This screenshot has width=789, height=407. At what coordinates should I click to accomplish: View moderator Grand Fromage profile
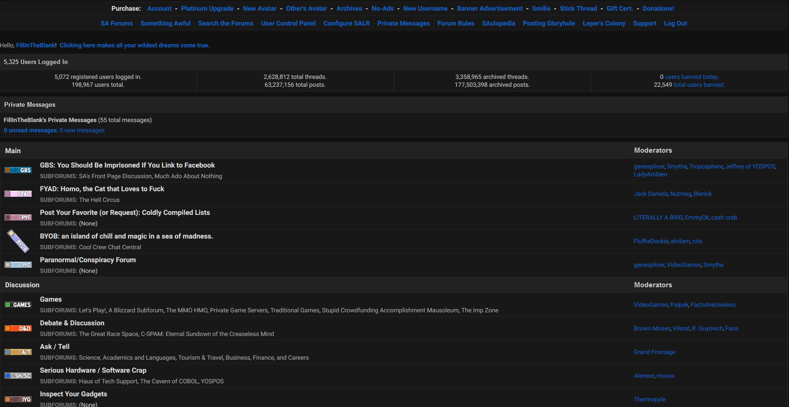(x=654, y=352)
